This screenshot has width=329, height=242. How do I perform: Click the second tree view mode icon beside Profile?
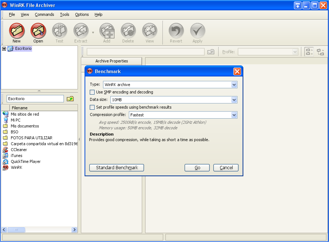click(321, 52)
